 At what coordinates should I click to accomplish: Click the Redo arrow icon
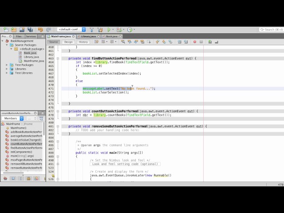point(48,30)
